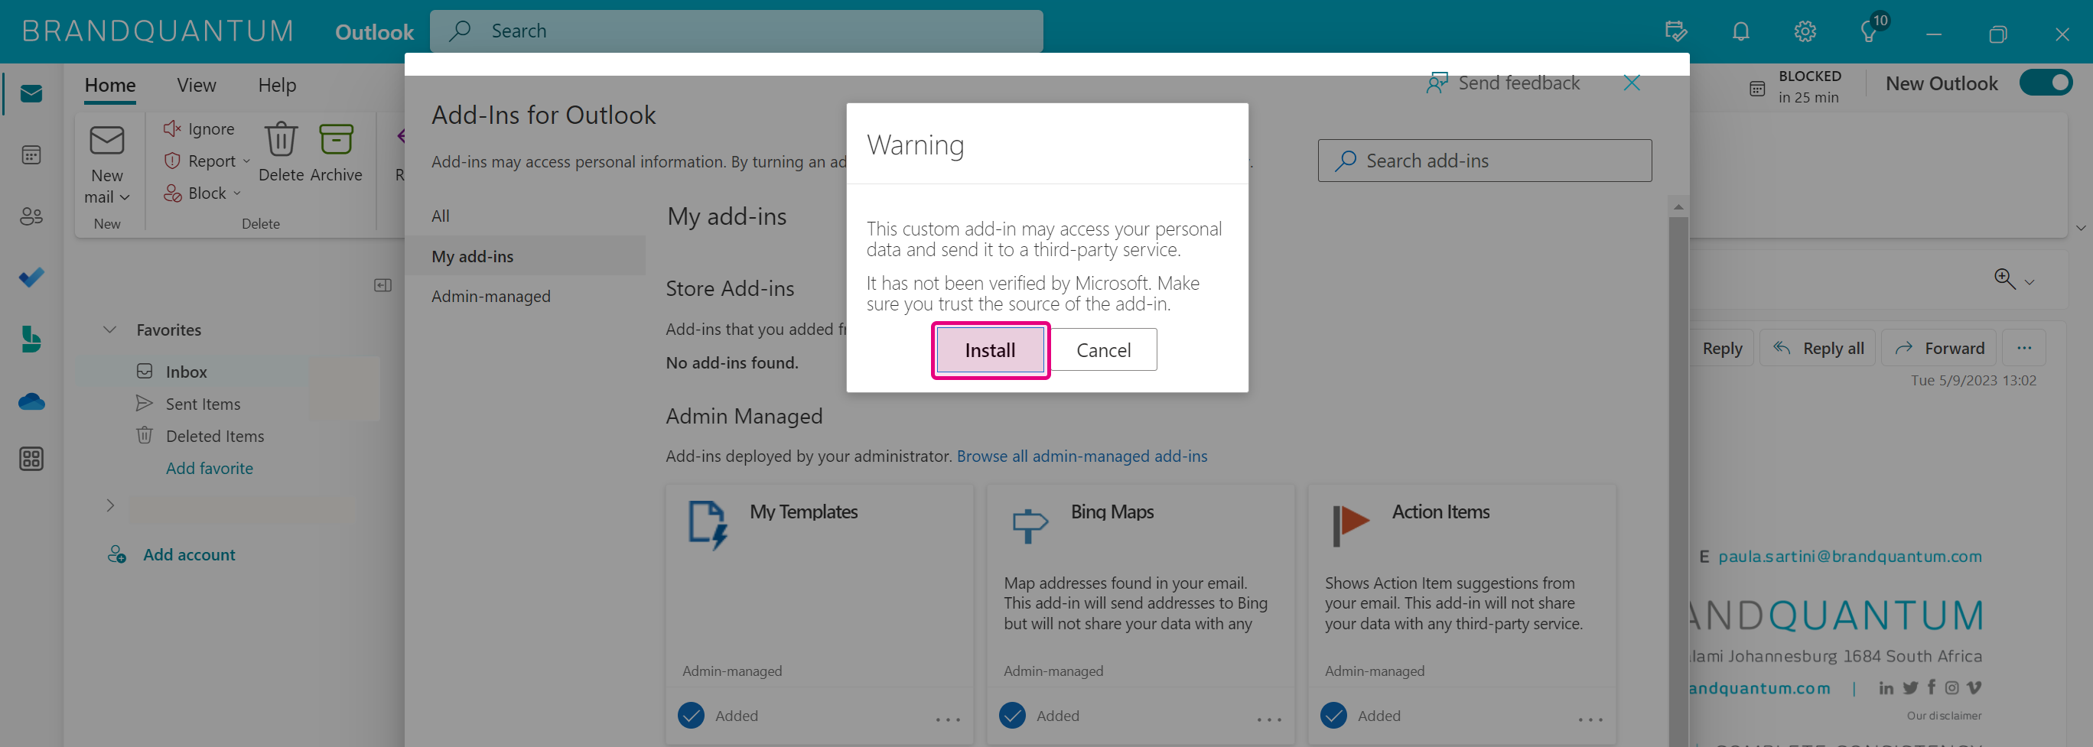The width and height of the screenshot is (2093, 747).
Task: Click the Add favorite link
Action: click(210, 468)
